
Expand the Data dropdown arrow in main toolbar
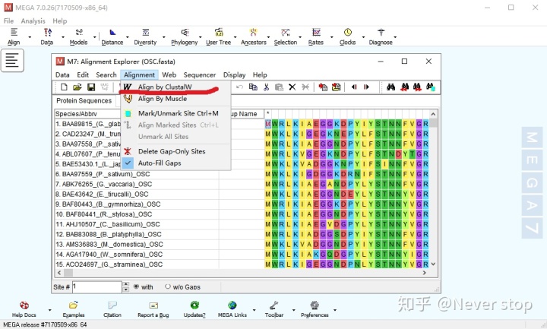click(x=63, y=37)
